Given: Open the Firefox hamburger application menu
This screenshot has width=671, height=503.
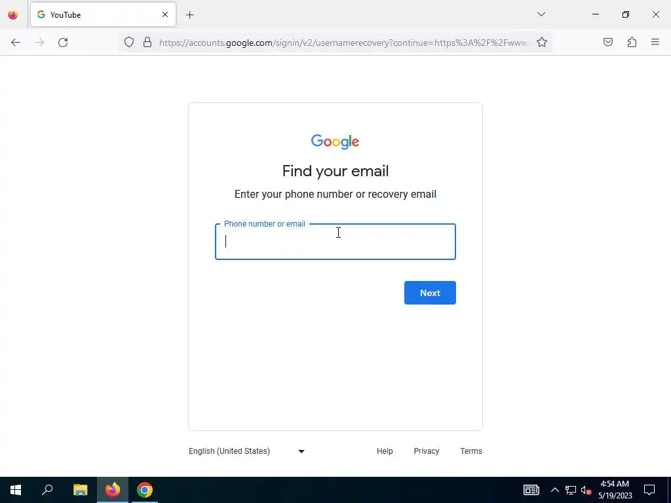Looking at the screenshot, I should pos(655,42).
